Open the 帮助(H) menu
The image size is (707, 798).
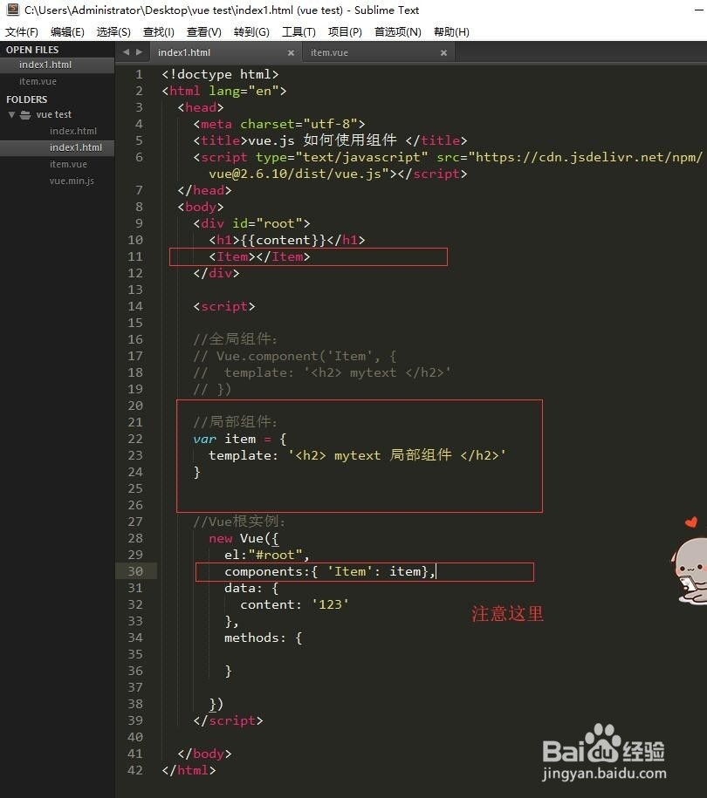tap(451, 31)
